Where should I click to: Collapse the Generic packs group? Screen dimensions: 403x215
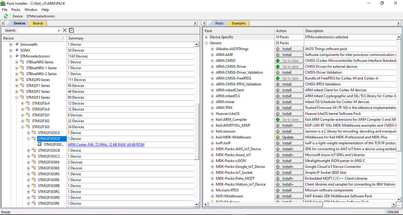[x=206, y=43]
